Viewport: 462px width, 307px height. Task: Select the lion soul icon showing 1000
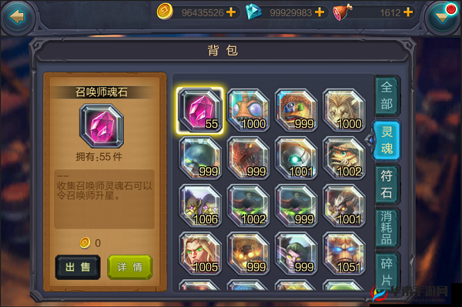click(x=344, y=110)
